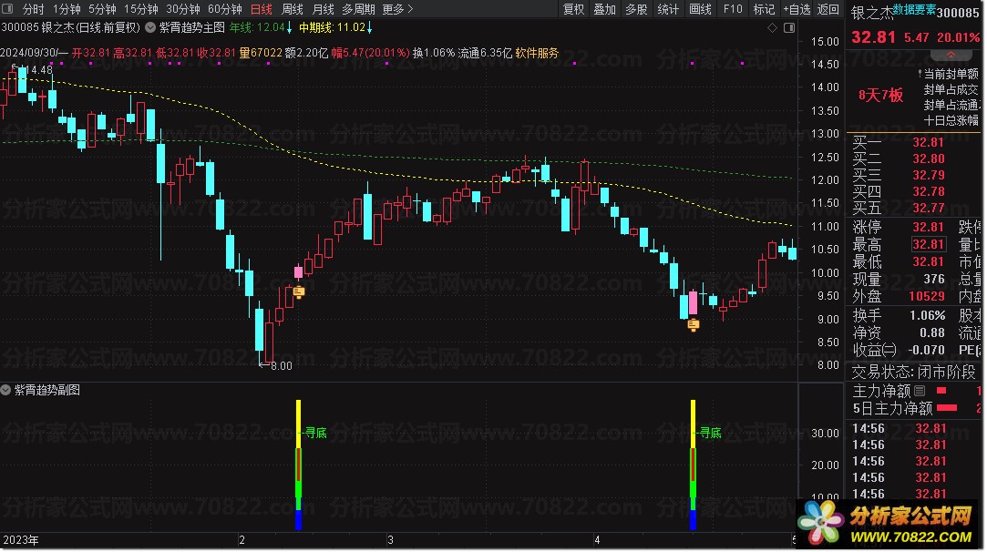Select the 15分钟 period tab
Image resolution: width=987 pixels, height=552 pixels.
tap(141, 9)
